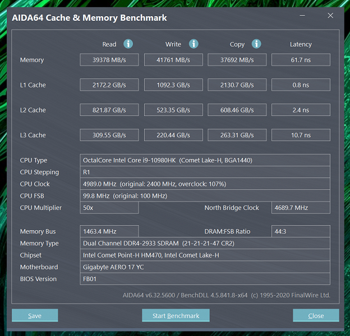This screenshot has height=336, width=350.
Task: Select L2 Cache latency 2.4 ns
Action: [301, 110]
